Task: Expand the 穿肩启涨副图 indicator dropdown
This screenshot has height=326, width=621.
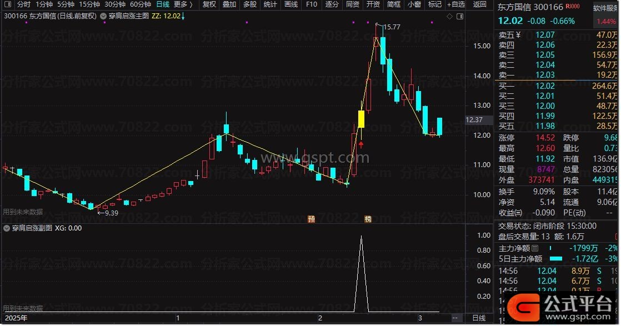Action: coord(7,228)
